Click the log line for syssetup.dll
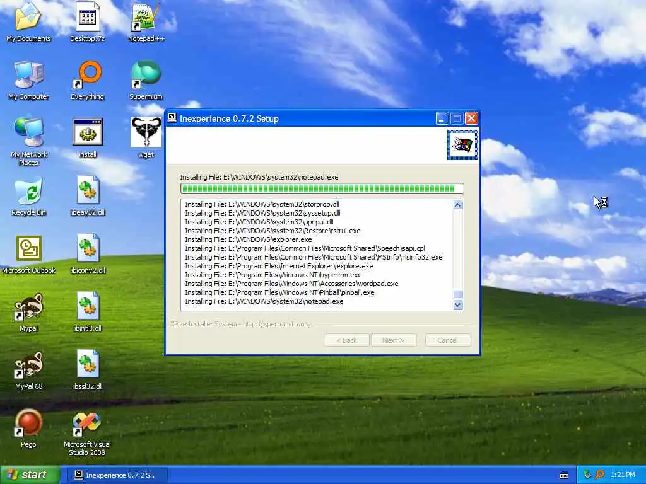This screenshot has height=484, width=646. (262, 213)
